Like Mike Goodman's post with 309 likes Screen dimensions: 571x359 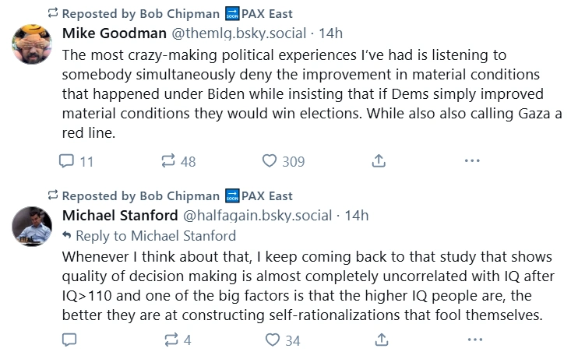coord(284,161)
